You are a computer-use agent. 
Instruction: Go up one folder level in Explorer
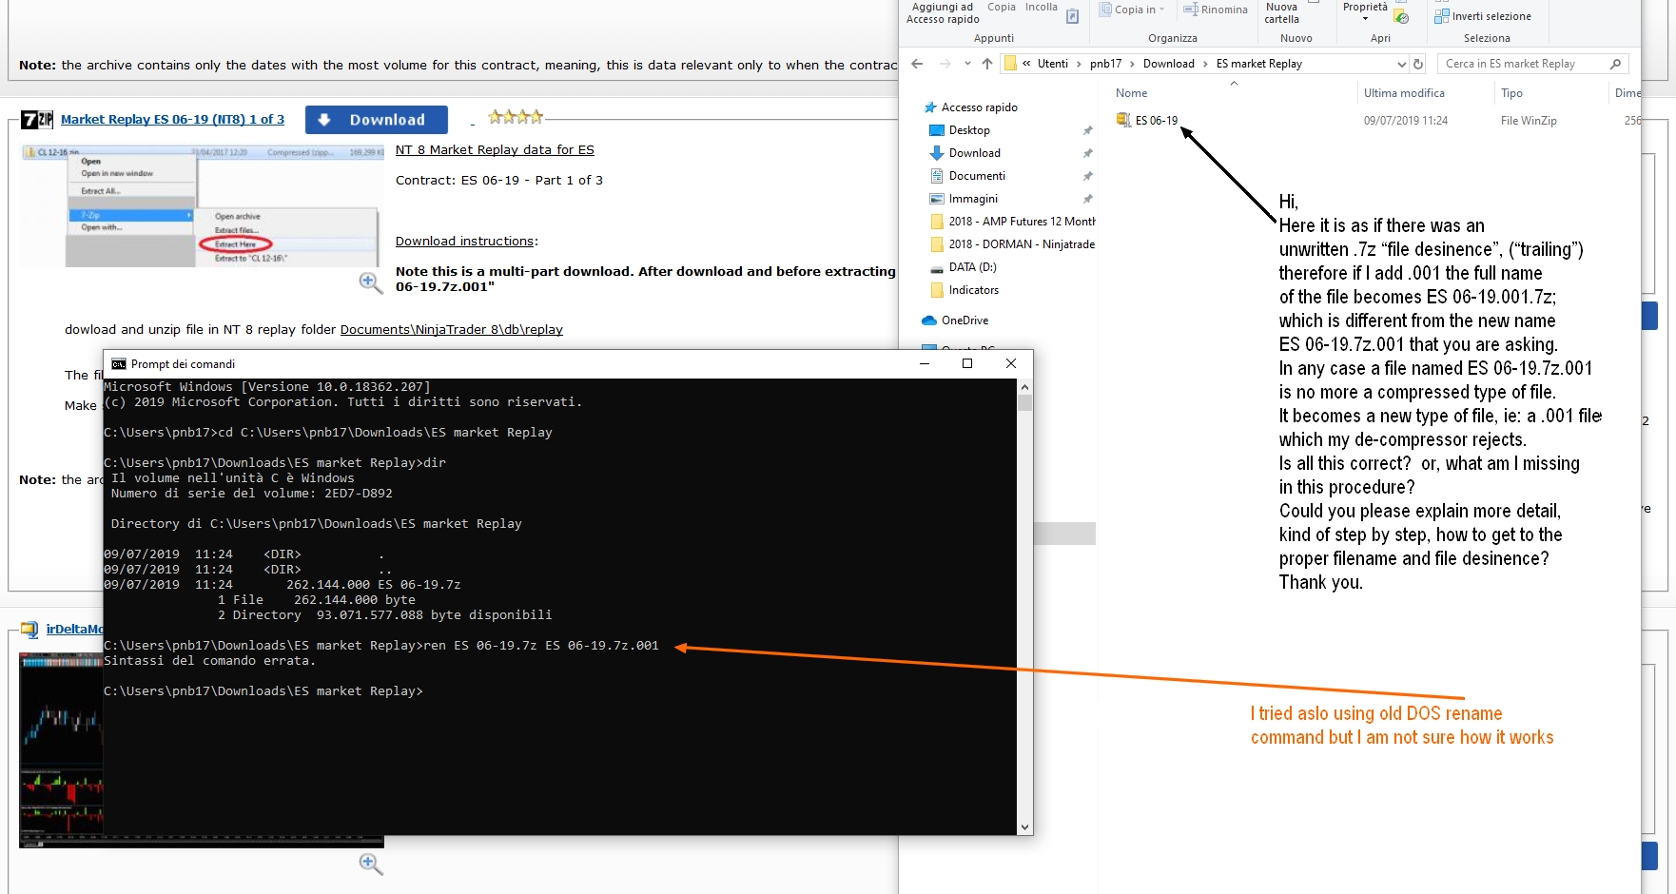(987, 64)
